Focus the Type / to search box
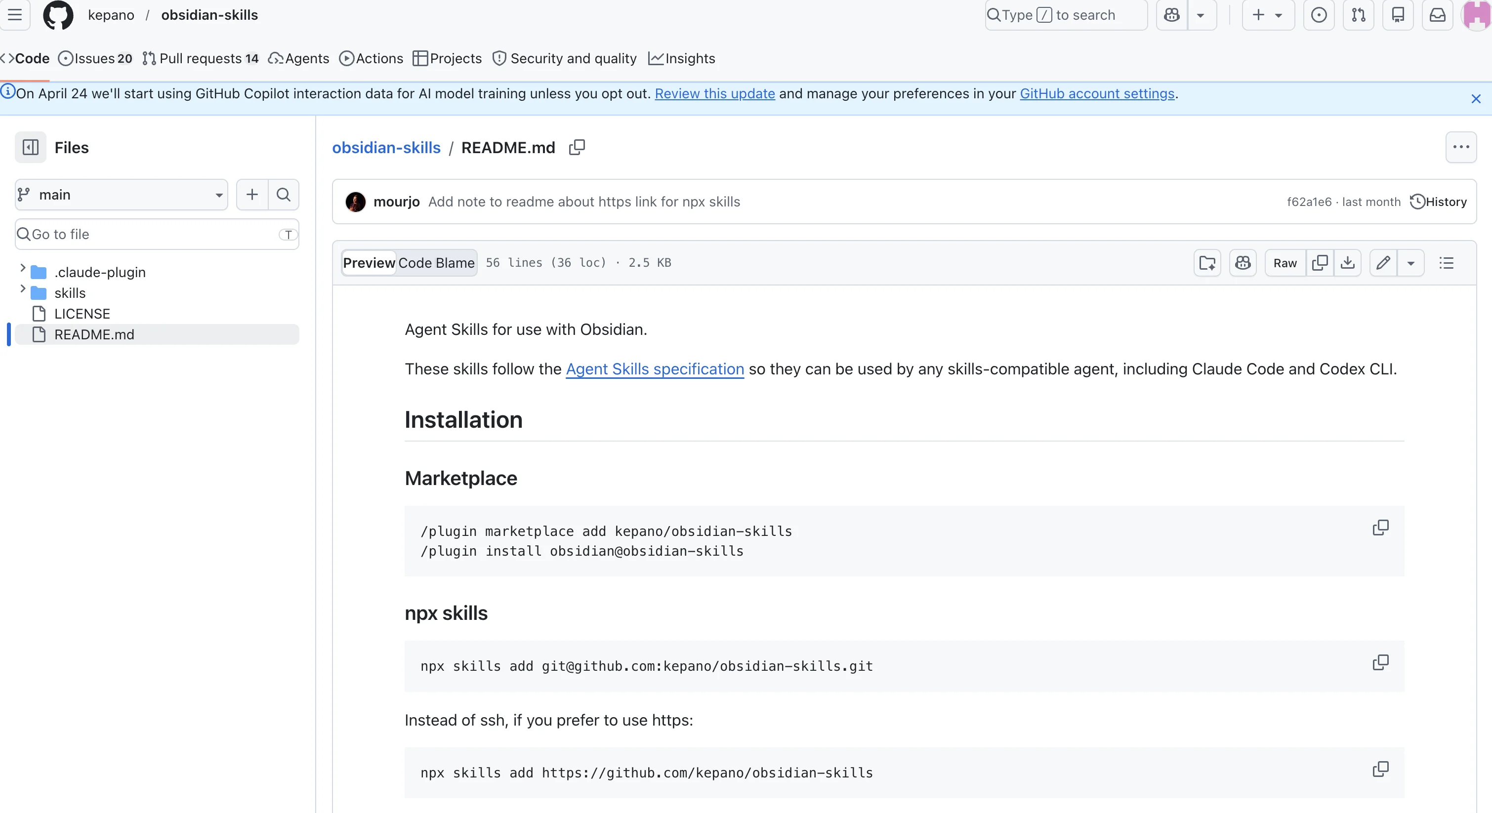This screenshot has height=813, width=1492. [1066, 15]
